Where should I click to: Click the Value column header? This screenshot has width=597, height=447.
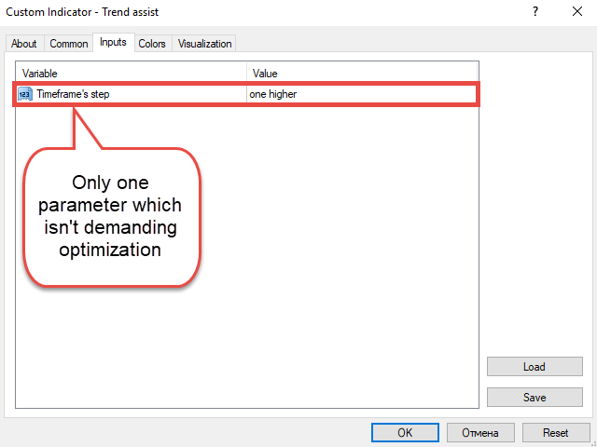pyautogui.click(x=362, y=73)
